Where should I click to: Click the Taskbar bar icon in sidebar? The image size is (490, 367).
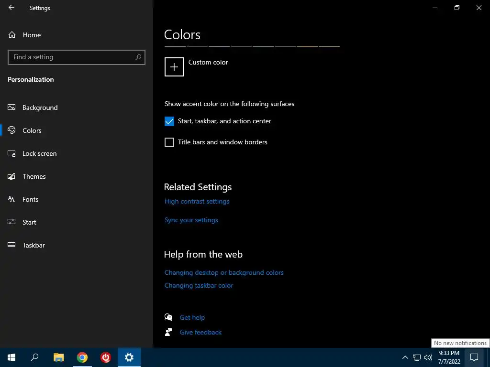(11, 245)
